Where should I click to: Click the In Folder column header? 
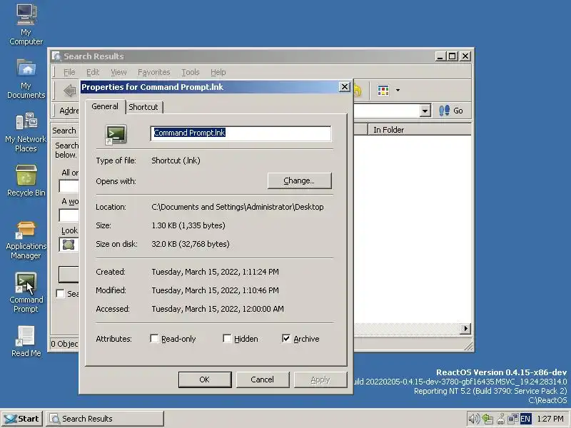419,130
